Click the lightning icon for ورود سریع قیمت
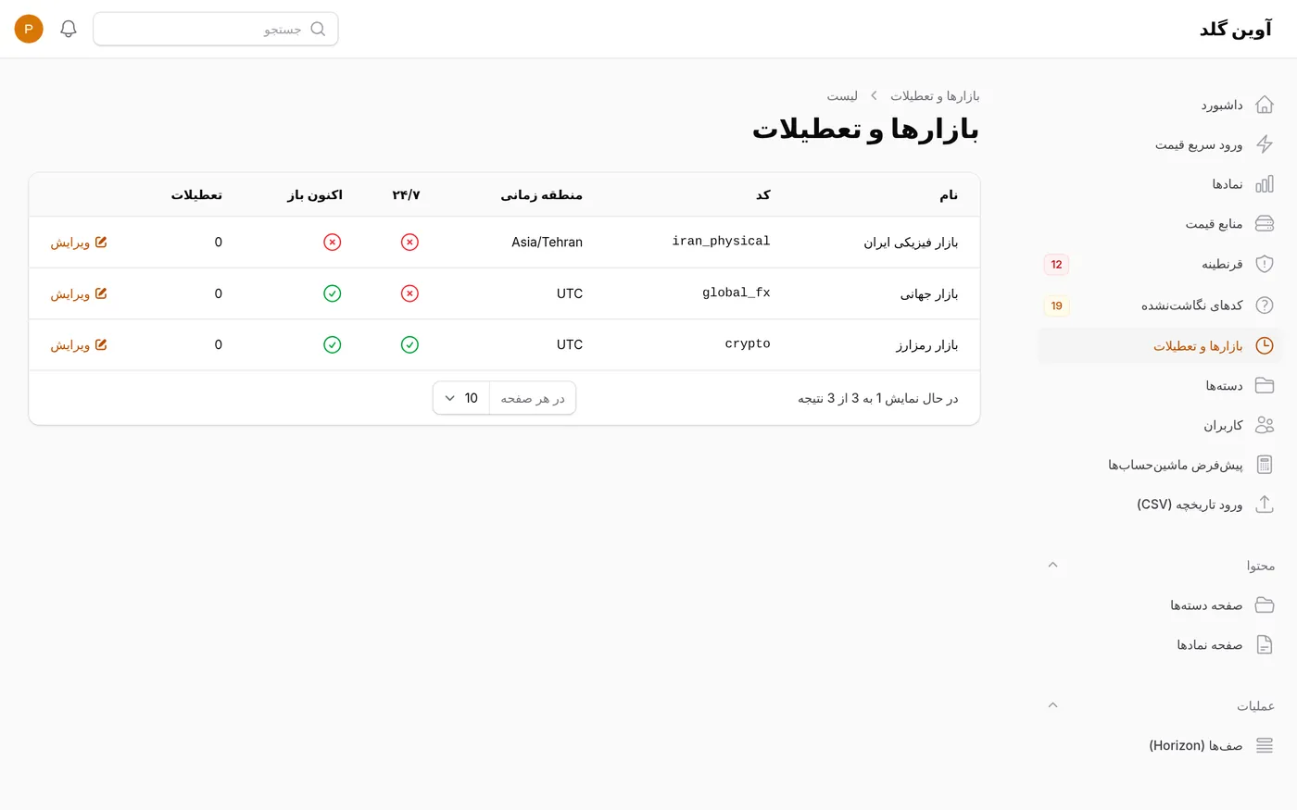This screenshot has width=1297, height=810. 1265,144
